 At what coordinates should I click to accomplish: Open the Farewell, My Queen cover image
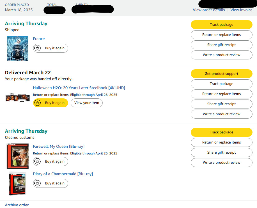[x=17, y=156]
